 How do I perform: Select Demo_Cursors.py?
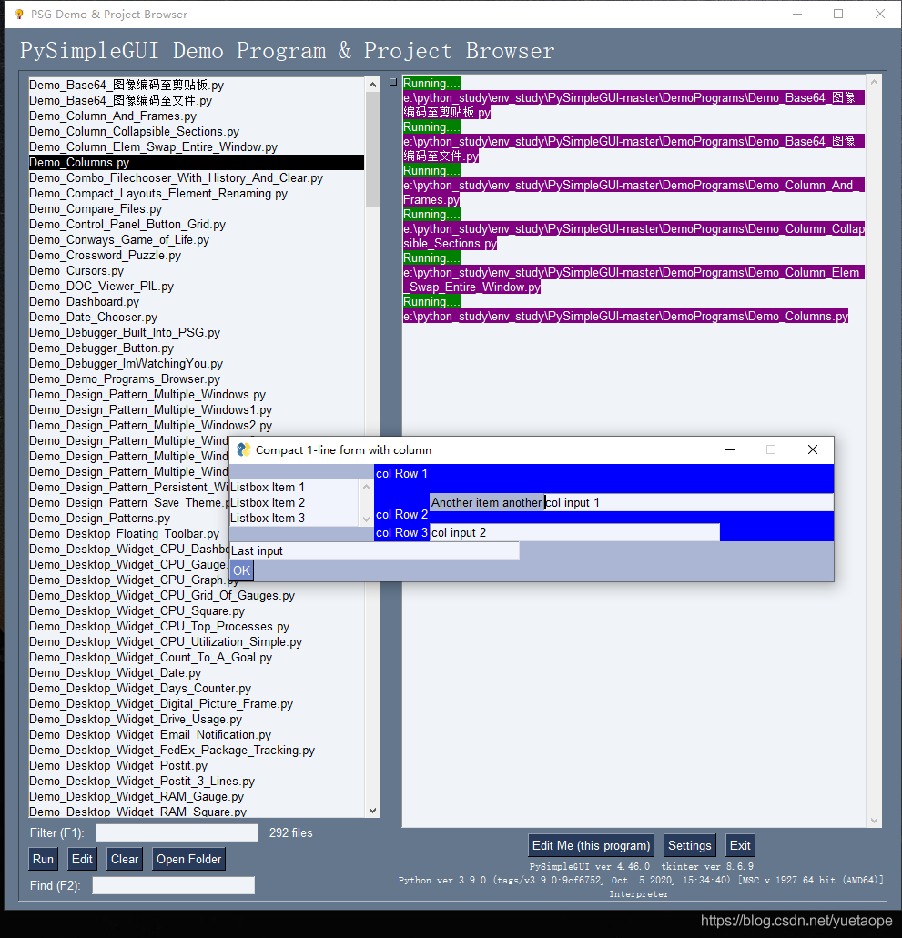point(197,271)
